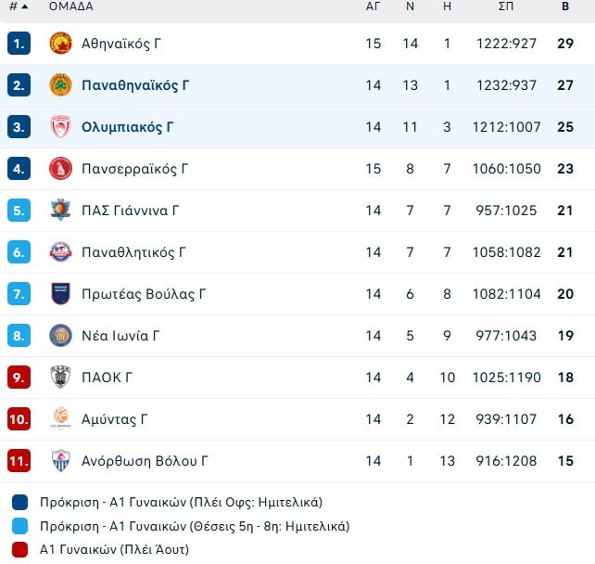
Task: Click the ΟΜΑΔΑ column header
Action: pos(70,6)
